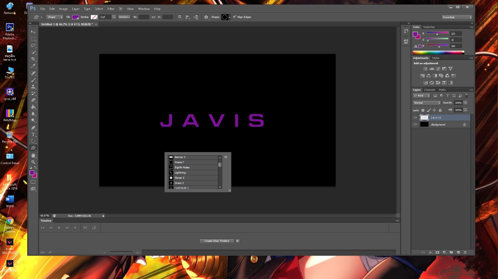Expand the Opacity slider dropdown

tap(465, 103)
